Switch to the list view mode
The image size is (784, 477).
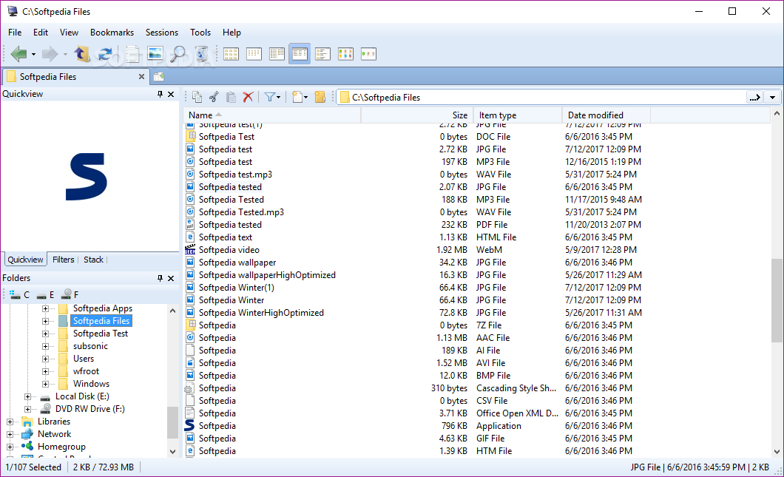[277, 53]
